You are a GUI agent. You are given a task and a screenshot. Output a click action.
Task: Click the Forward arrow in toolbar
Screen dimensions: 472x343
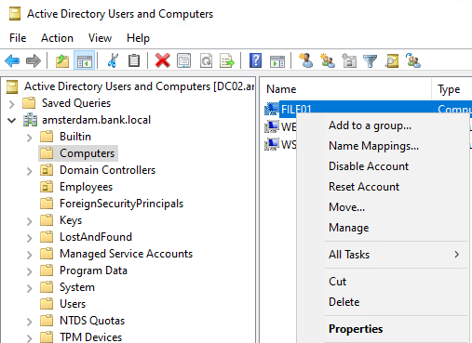click(34, 60)
